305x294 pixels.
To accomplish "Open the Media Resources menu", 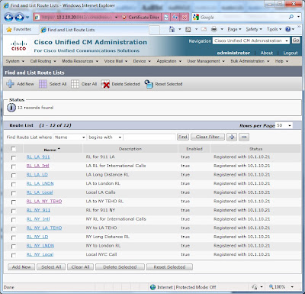I will click(80, 61).
